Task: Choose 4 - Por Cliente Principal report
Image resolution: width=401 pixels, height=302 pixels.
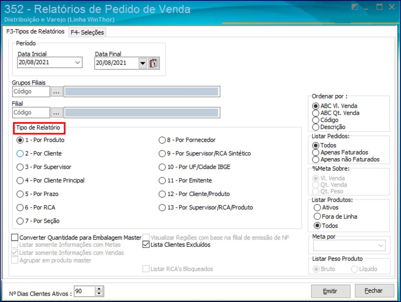Action: 50,181
